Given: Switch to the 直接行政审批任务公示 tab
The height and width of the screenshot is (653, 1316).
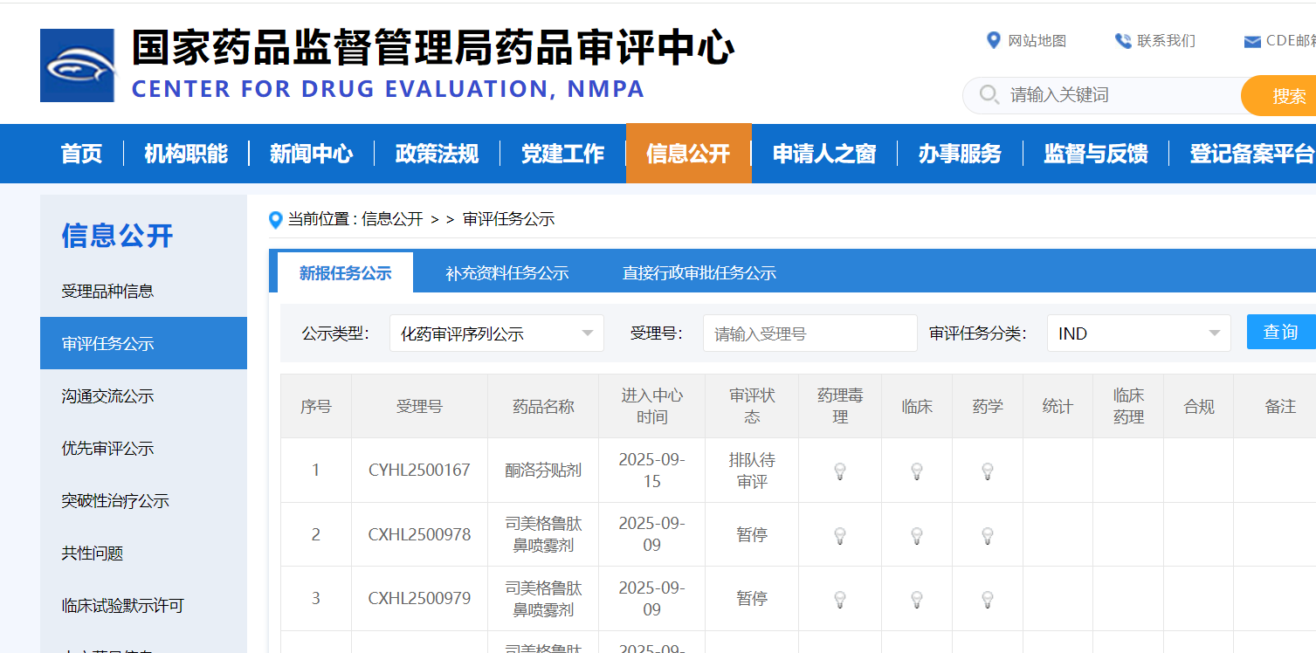Looking at the screenshot, I should (699, 273).
